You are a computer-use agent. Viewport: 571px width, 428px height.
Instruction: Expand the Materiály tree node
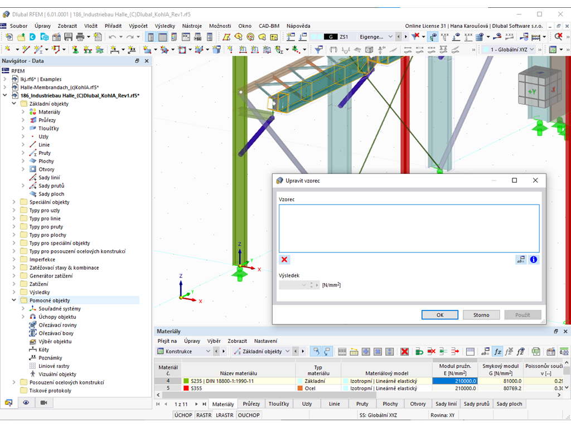[x=23, y=112]
